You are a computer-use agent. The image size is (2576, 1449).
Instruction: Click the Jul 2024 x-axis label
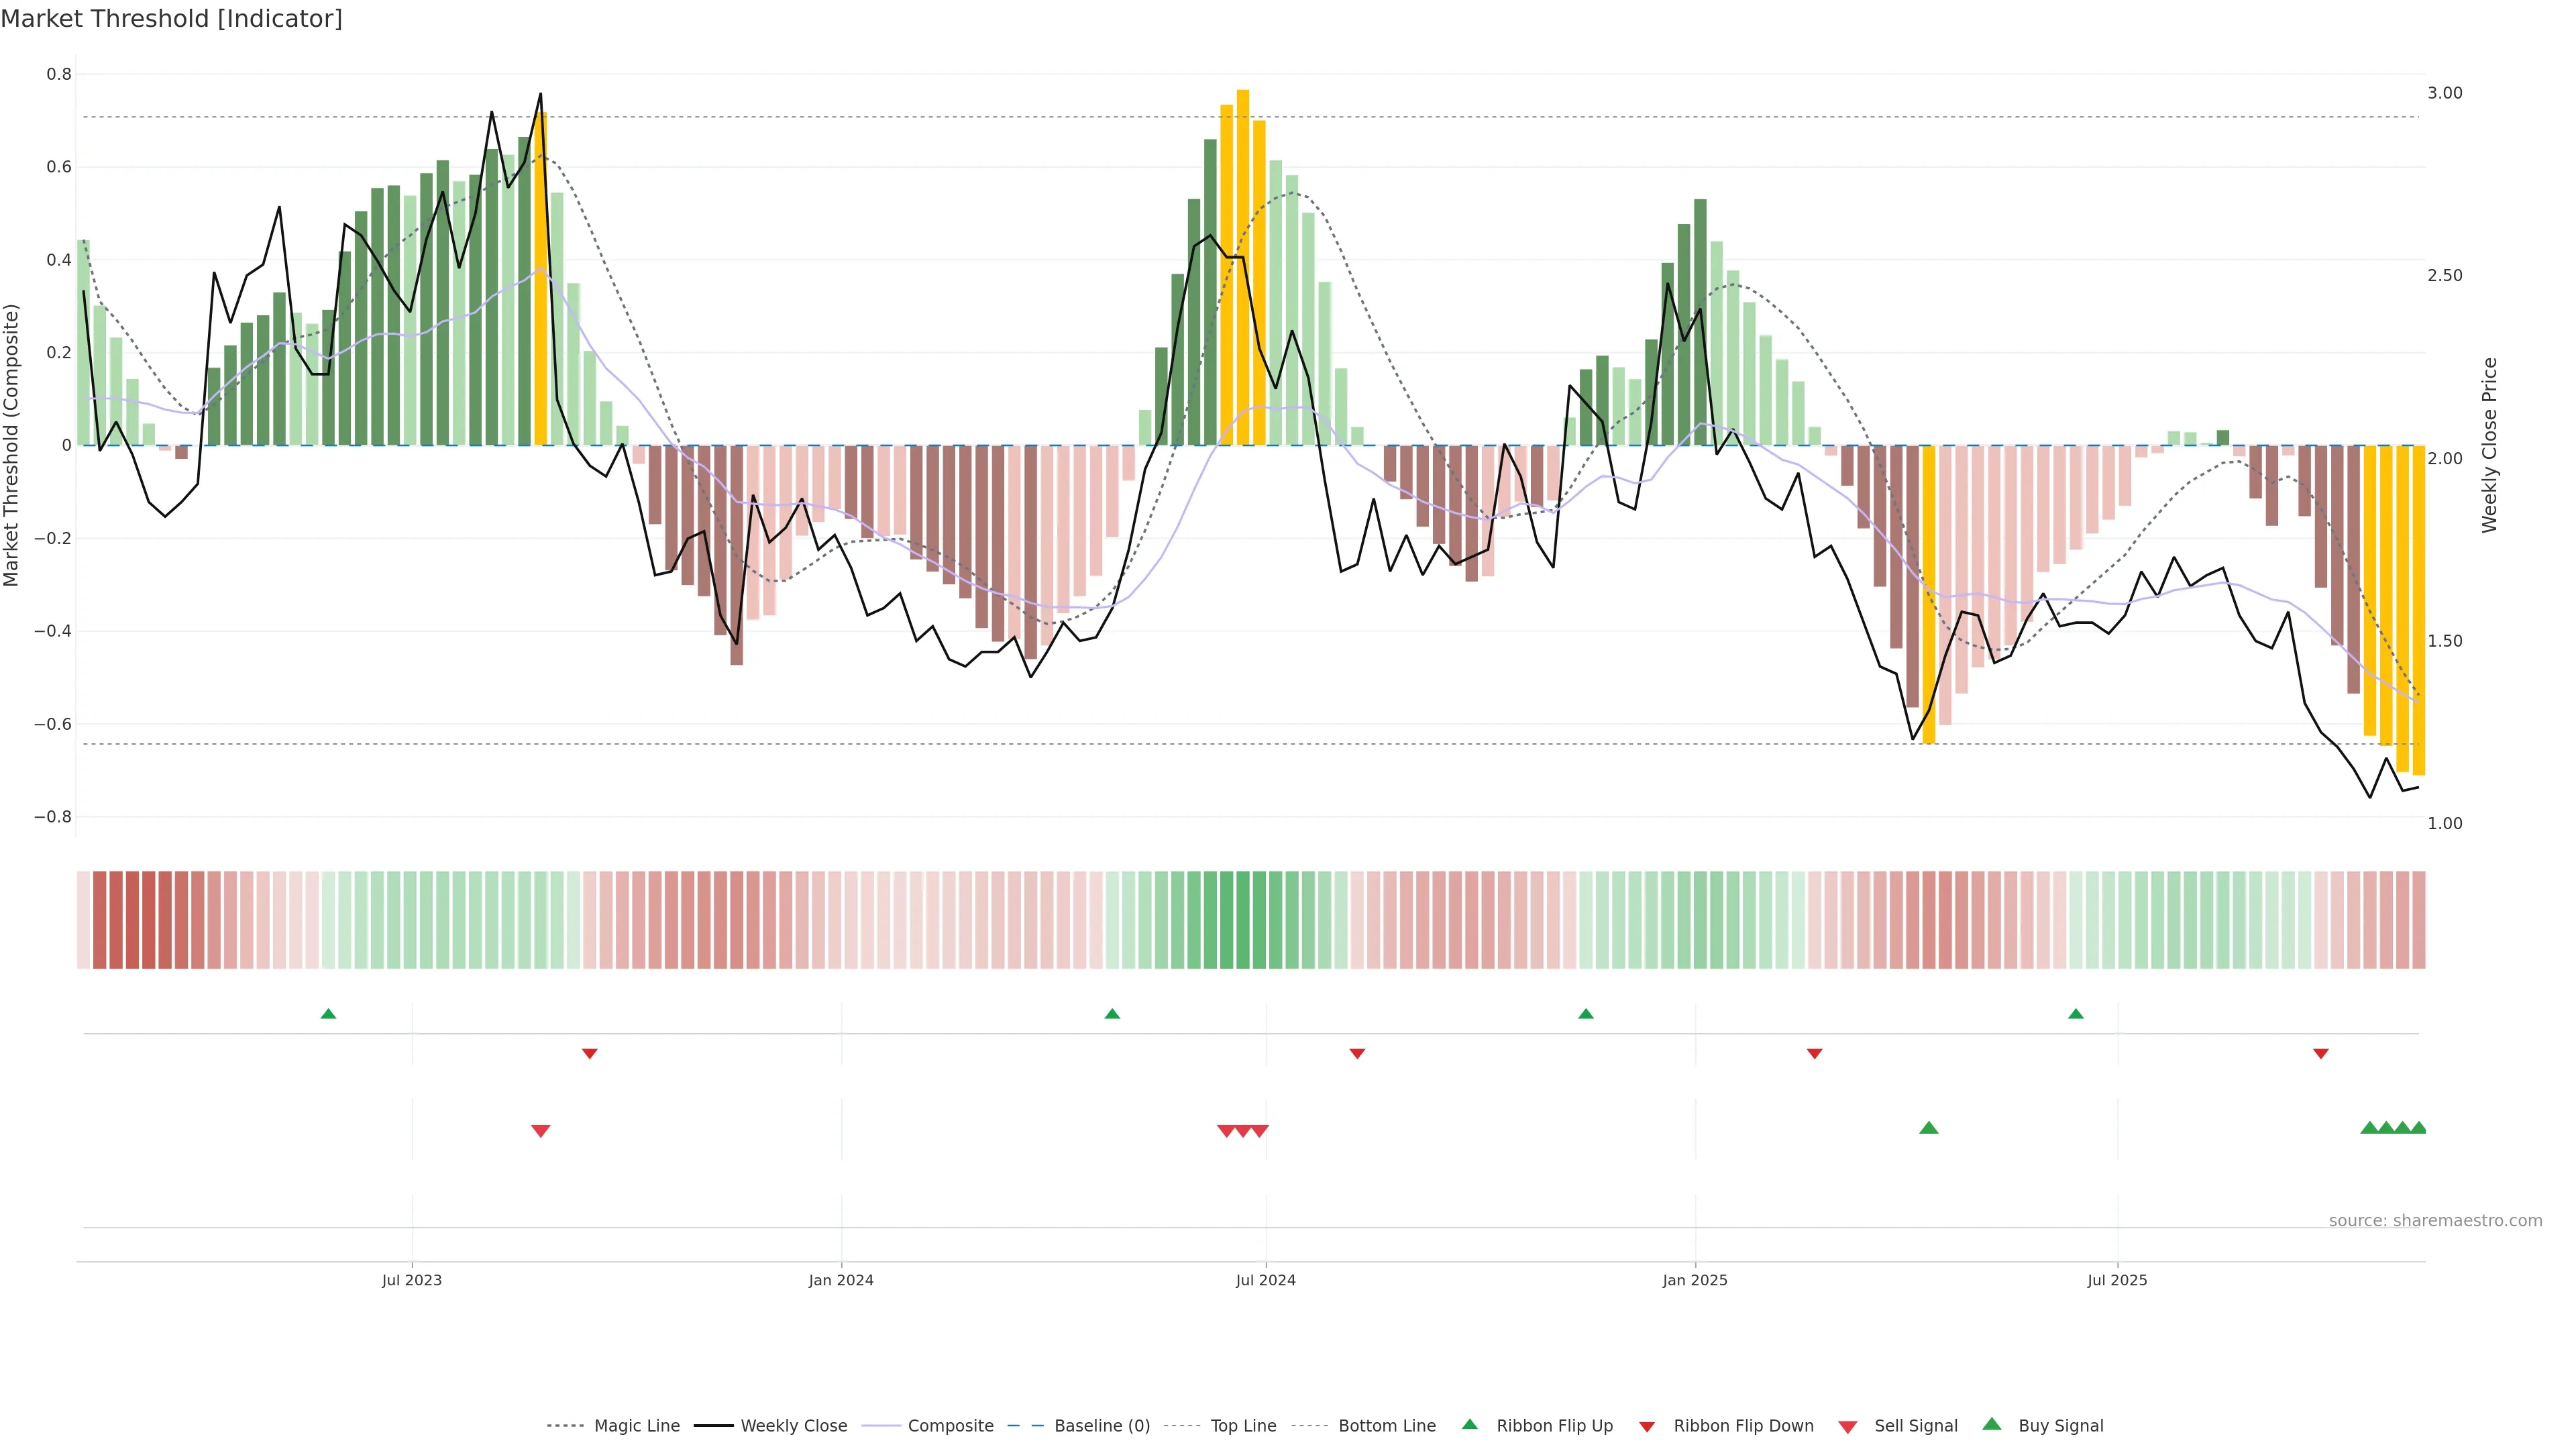coord(1265,1280)
